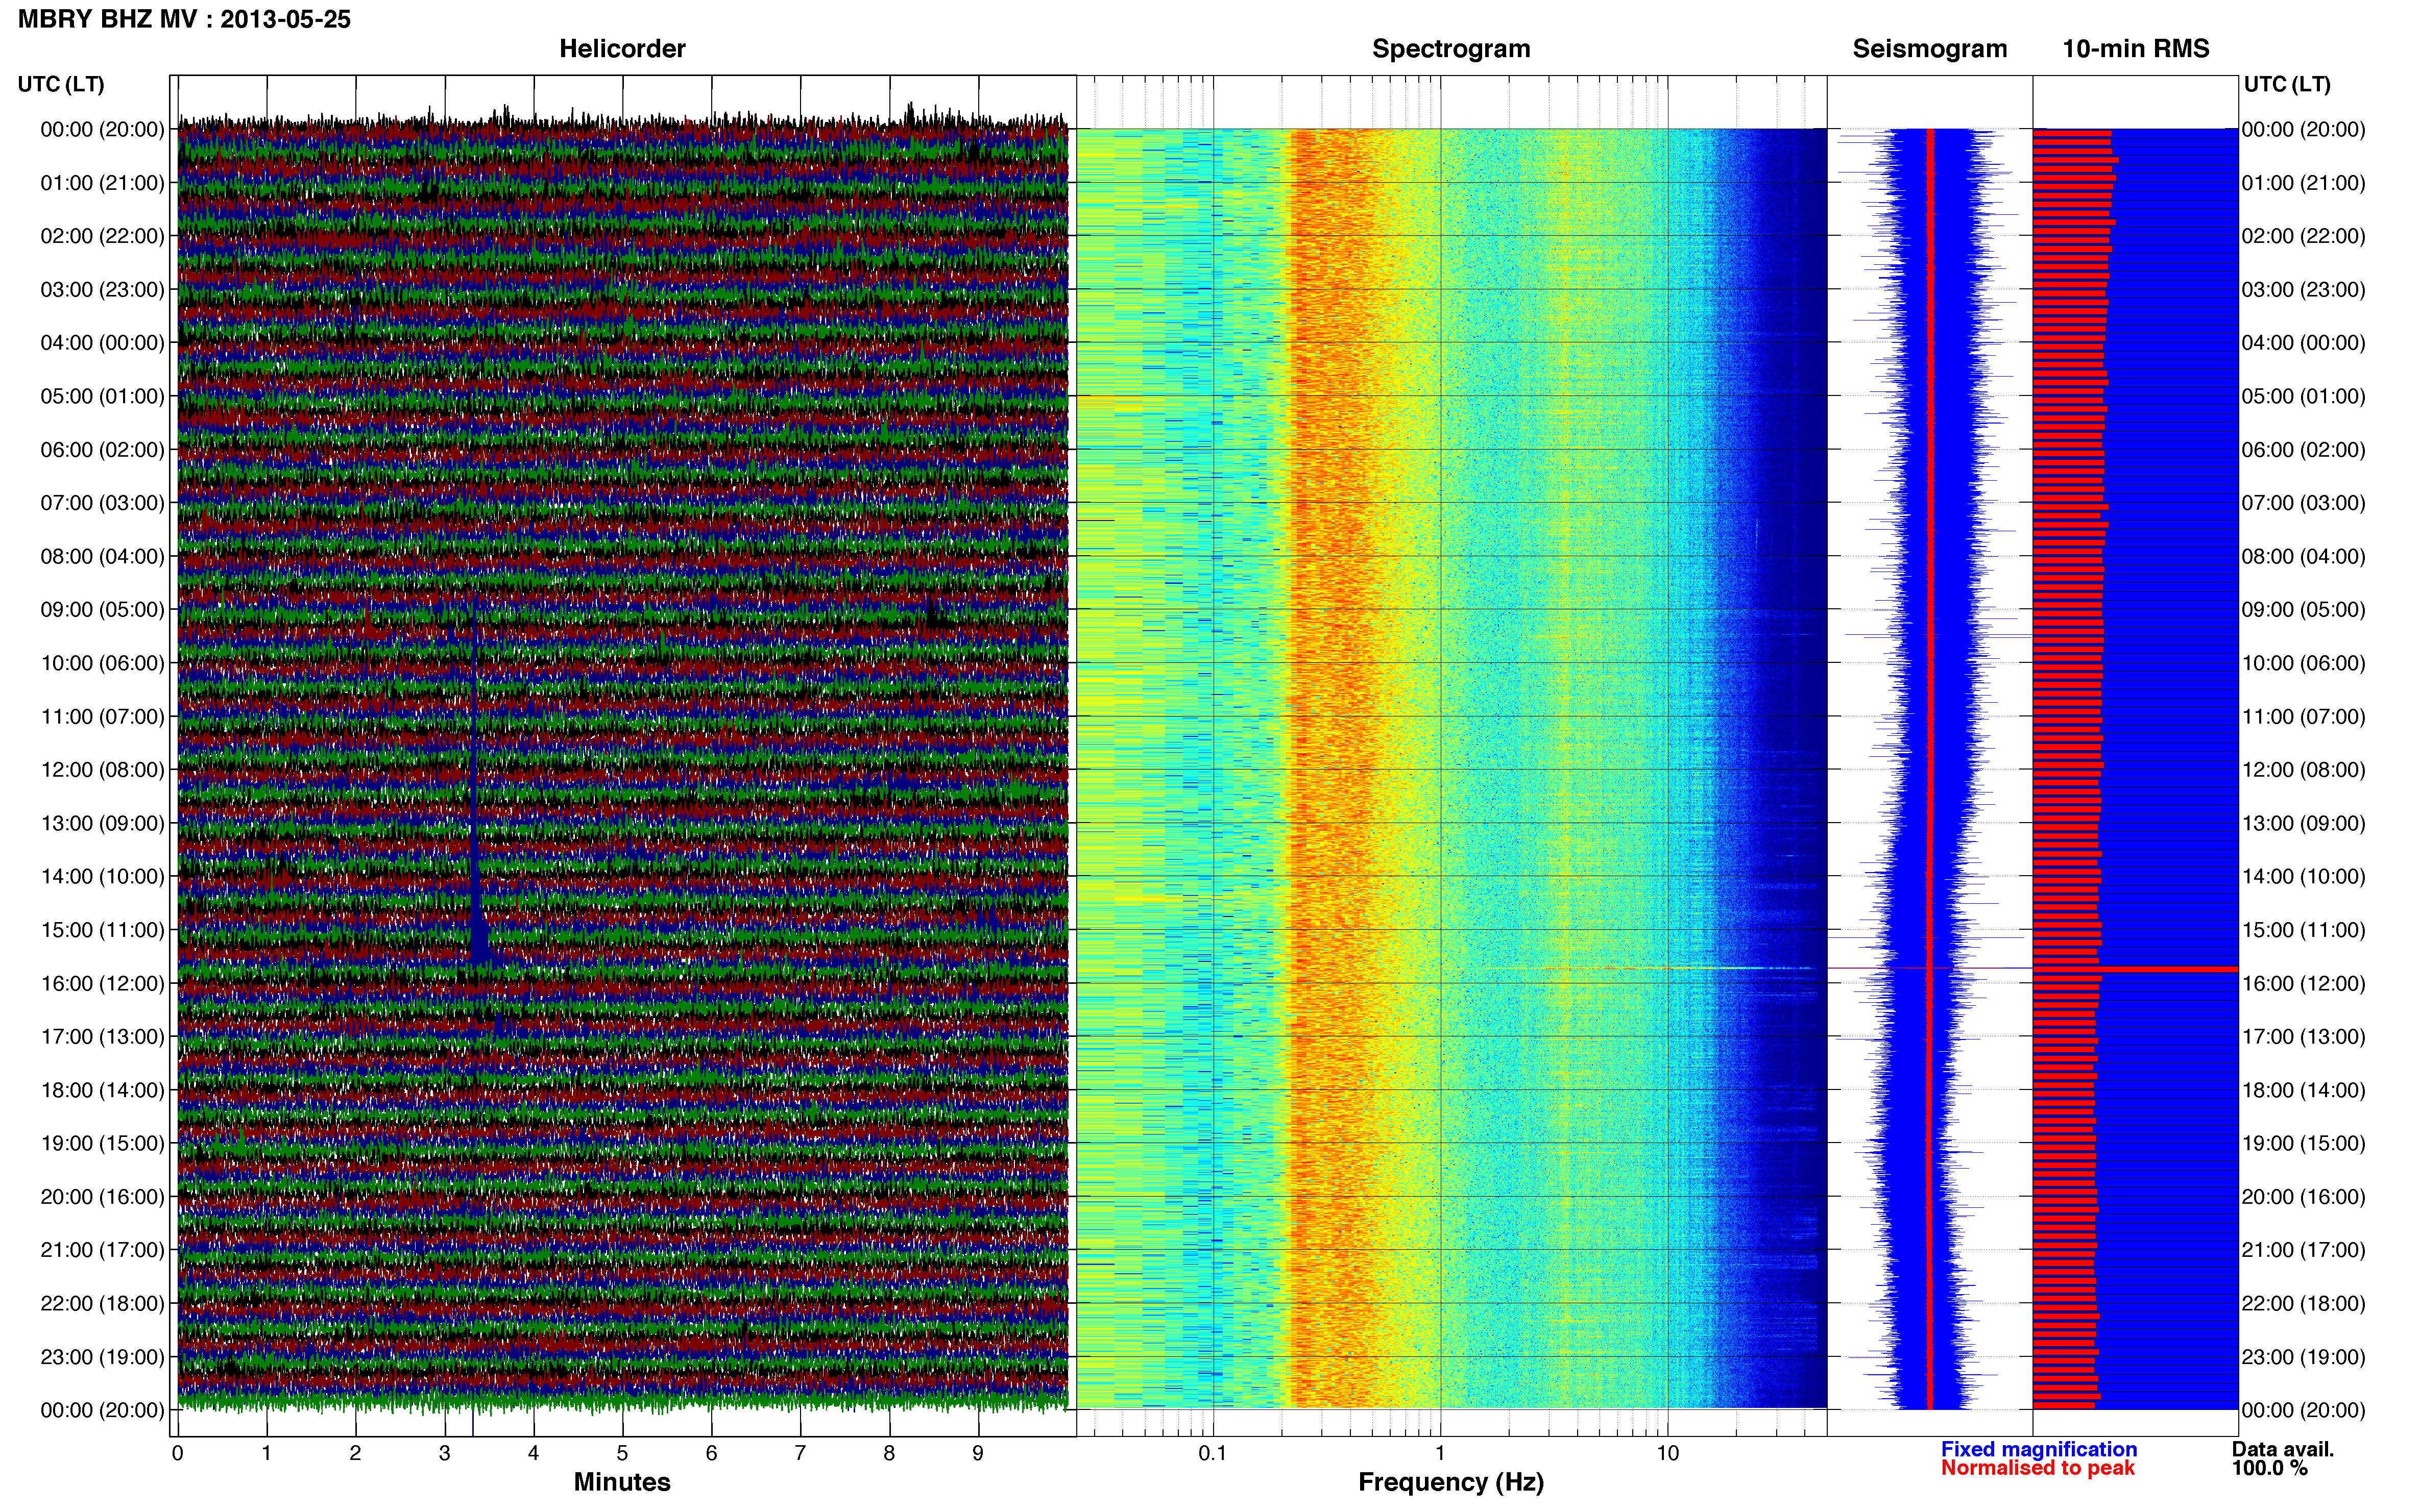Click the left '17:00 (13:00)' time label
The height and width of the screenshot is (1512, 2420).
click(x=102, y=1037)
